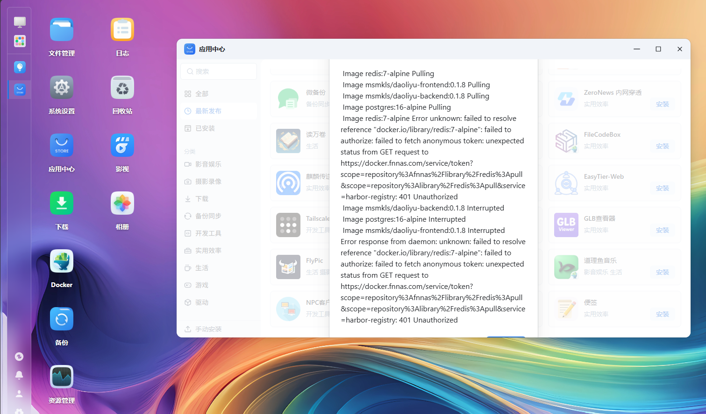Open 系统设置 from the desktop
Viewport: 706px width, 414px height.
(x=62, y=88)
